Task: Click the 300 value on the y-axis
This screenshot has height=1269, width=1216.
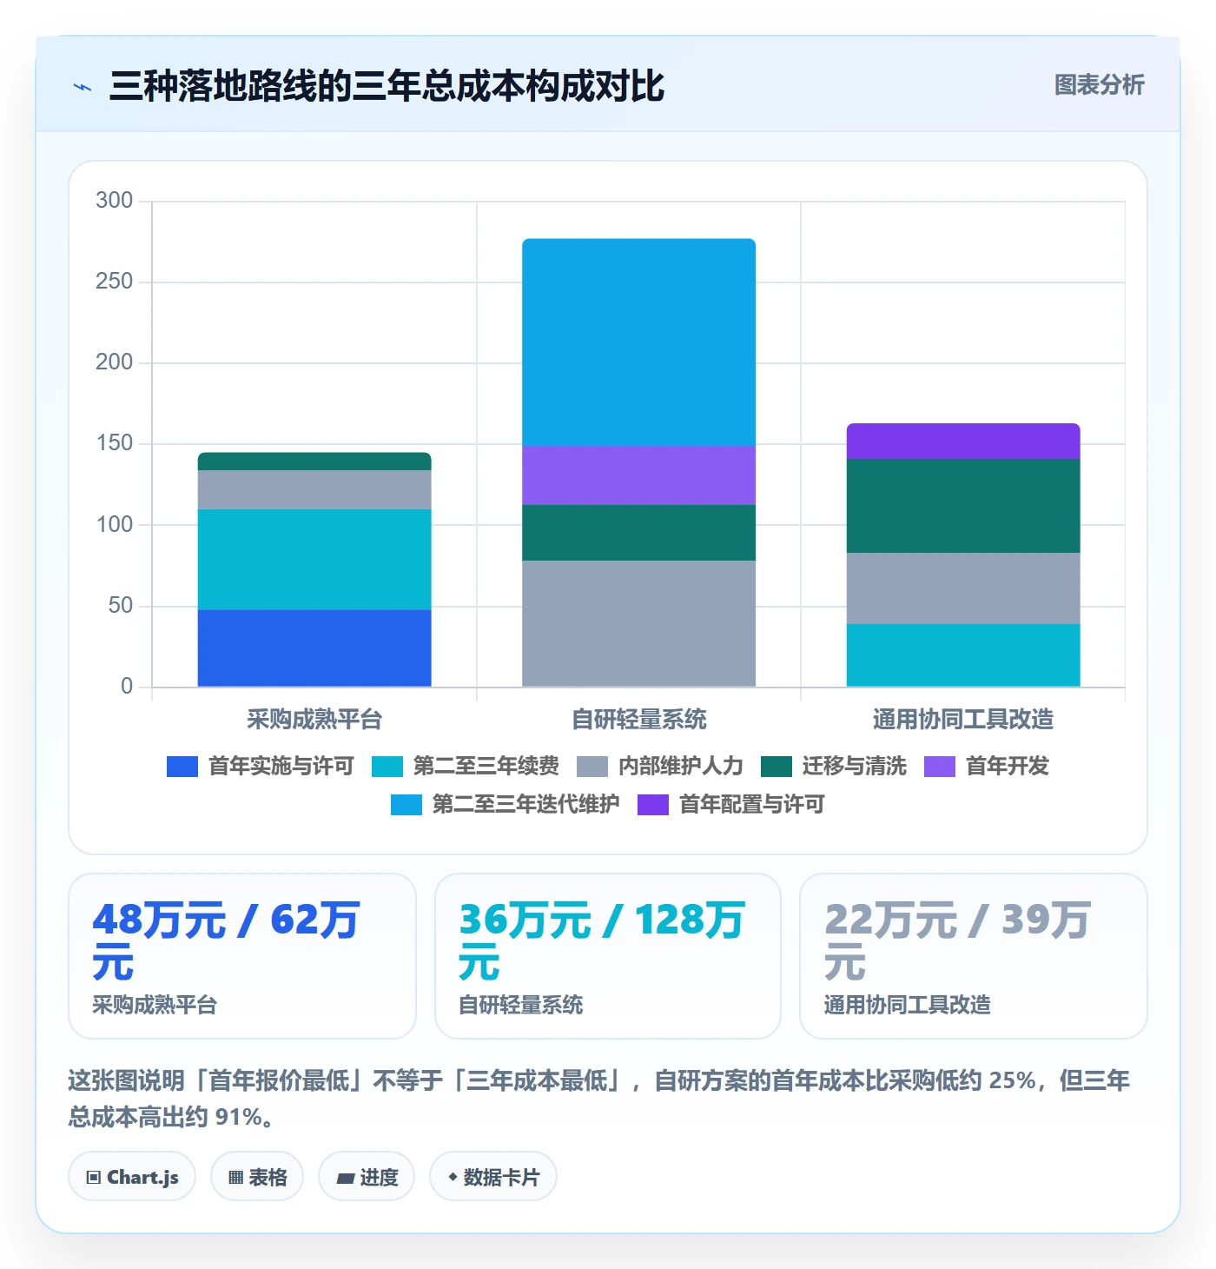Action: [x=115, y=200]
